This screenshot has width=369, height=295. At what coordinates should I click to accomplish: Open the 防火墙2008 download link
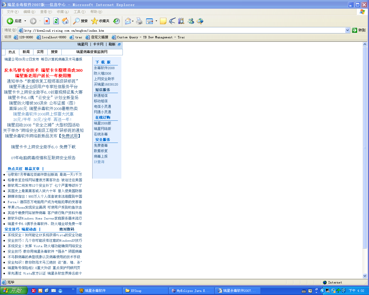click(102, 73)
